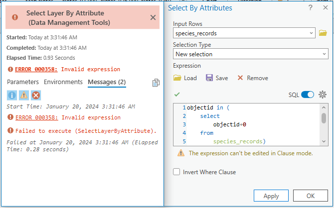Enable the Invert Where Clause checkbox

coord(176,172)
